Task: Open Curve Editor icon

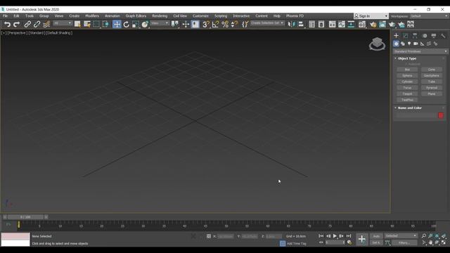Action: click(x=342, y=25)
